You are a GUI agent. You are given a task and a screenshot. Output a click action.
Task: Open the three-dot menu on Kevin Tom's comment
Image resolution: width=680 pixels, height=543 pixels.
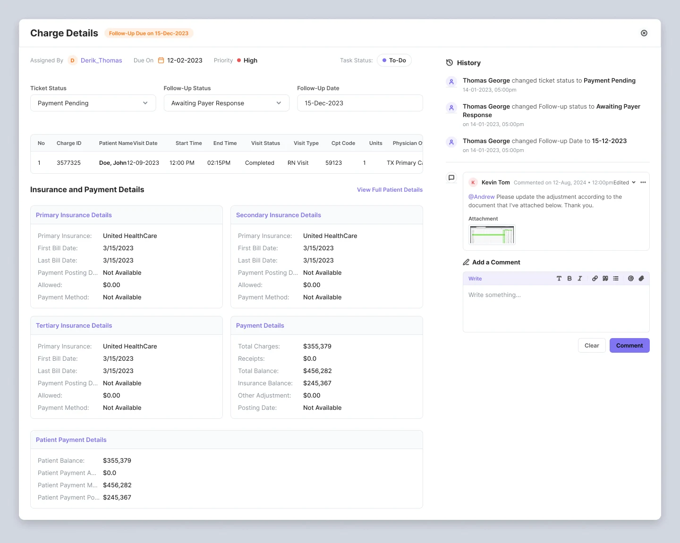(x=643, y=182)
